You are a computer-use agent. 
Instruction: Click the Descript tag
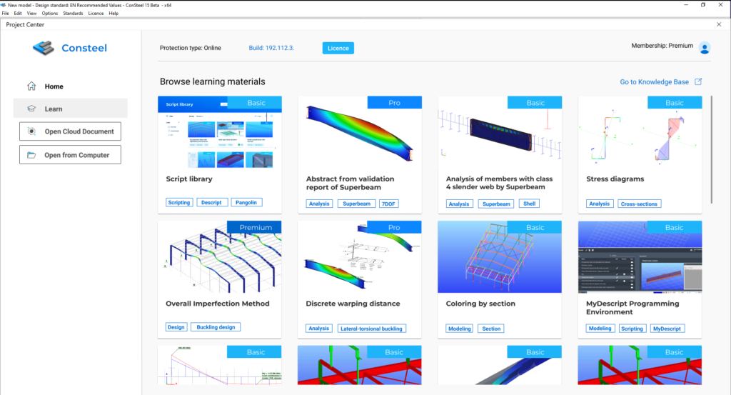click(x=211, y=202)
